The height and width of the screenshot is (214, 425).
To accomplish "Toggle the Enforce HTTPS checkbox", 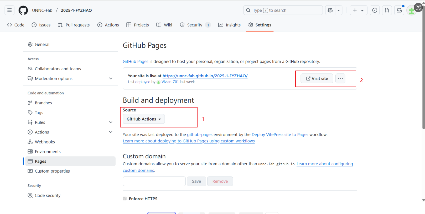I will [125, 199].
